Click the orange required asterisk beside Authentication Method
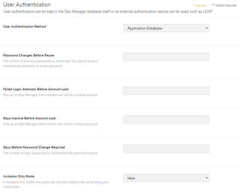Screen dimensions: 243x195 click(48, 26)
